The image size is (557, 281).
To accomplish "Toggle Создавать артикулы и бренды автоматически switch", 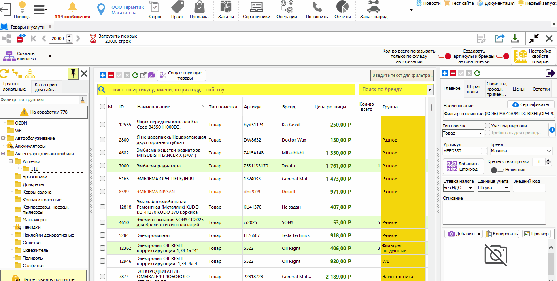I will (x=503, y=56).
